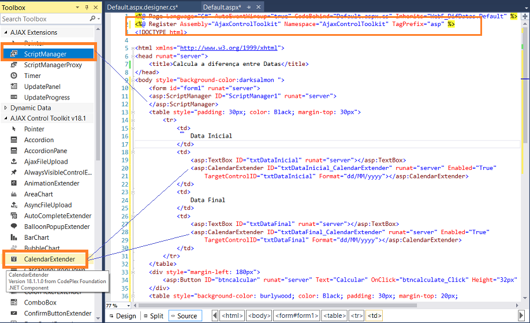Select the Timer control icon
This screenshot has height=323, width=530.
(14, 76)
